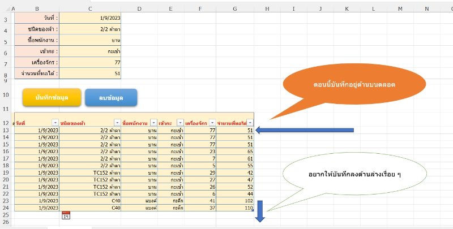
Task: Click the blue left-pointing arrow shape
Action: (x=305, y=131)
